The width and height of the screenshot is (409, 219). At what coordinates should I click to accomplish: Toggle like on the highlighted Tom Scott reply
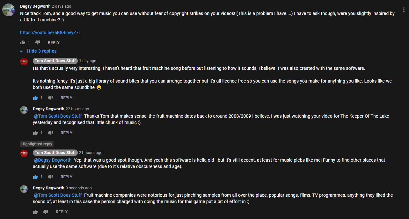tap(35, 177)
